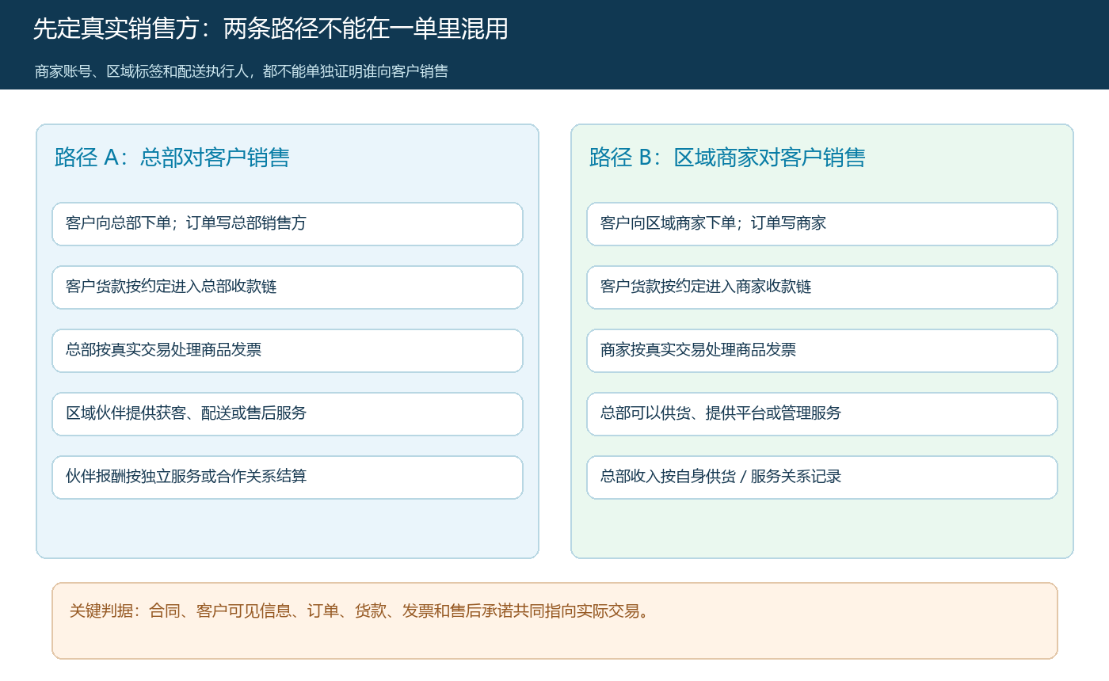This screenshot has width=1109, height=681.
Task: Click the 关键判据 note at the bottom
Action: coord(554,621)
